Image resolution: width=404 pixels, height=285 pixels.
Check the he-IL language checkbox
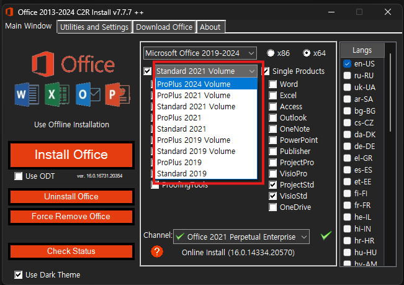(348, 217)
